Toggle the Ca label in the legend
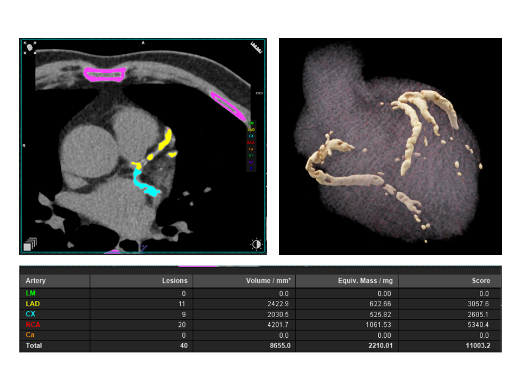Image resolution: width=521 pixels, height=391 pixels. [x=251, y=149]
